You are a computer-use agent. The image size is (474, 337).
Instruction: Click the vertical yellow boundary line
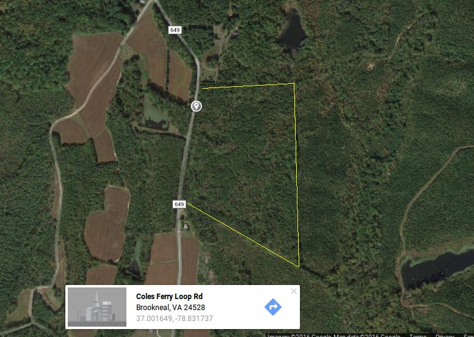296,175
